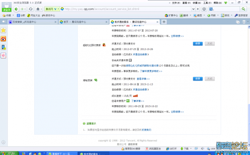Go to the home page icon
The height and width of the screenshot is (155, 250).
[38, 9]
